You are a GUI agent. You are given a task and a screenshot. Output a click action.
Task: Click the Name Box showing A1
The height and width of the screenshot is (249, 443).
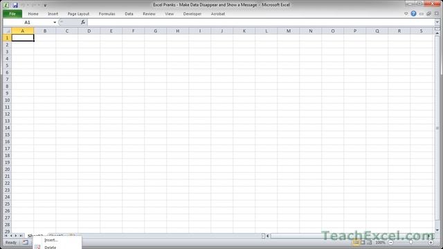(27, 22)
